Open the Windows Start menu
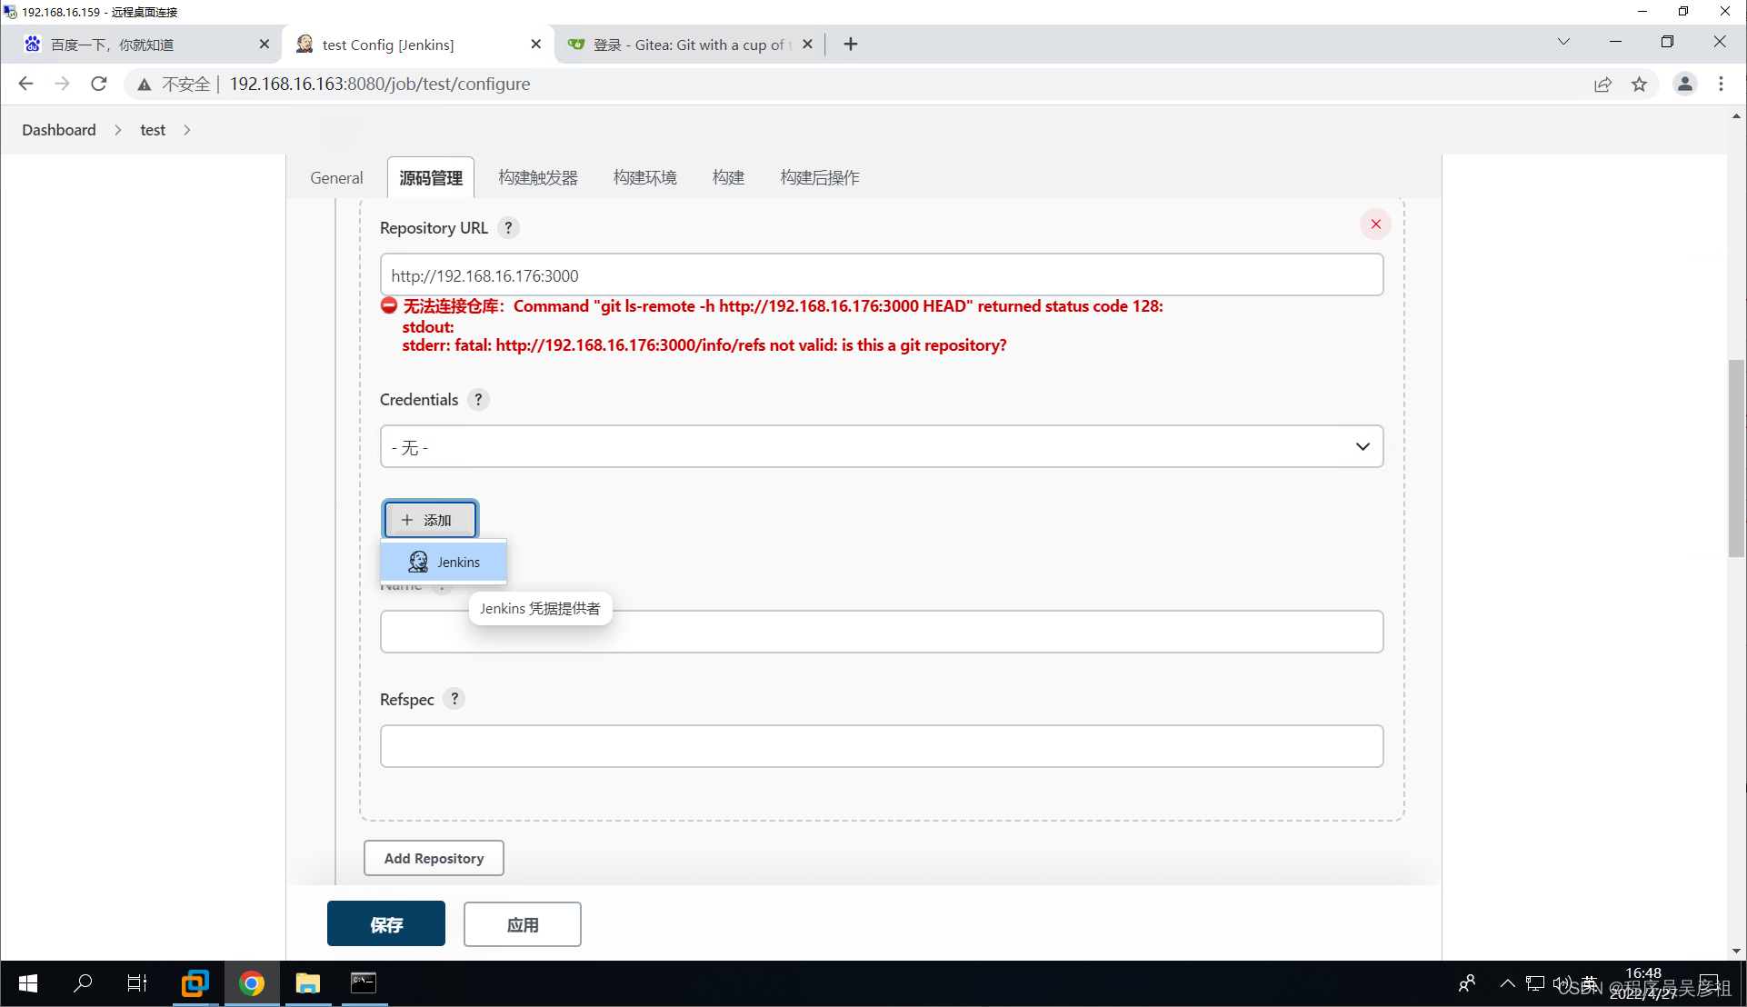 (28, 983)
